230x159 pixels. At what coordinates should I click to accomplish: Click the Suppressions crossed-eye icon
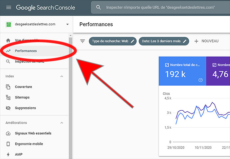click(x=8, y=108)
